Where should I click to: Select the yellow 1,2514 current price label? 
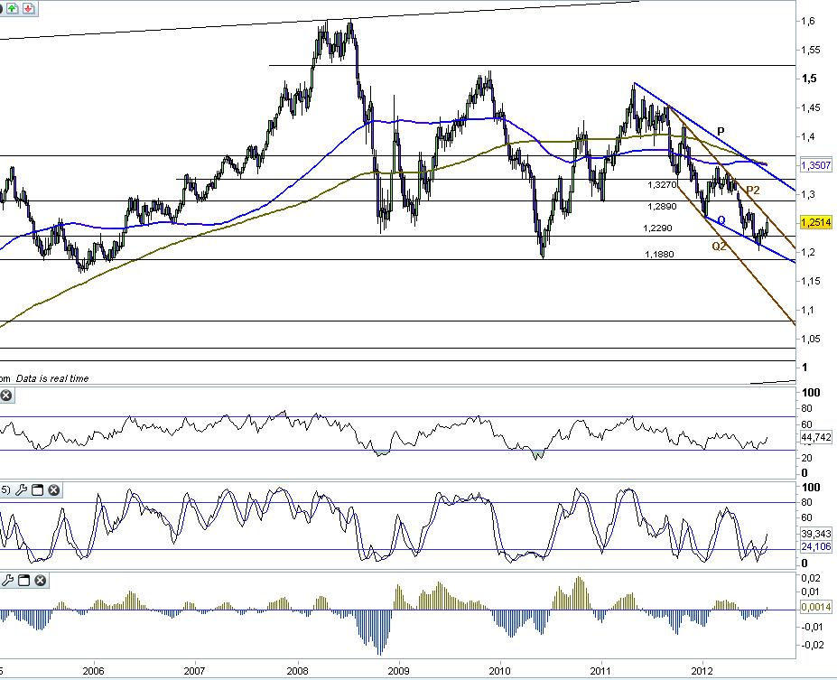click(816, 222)
